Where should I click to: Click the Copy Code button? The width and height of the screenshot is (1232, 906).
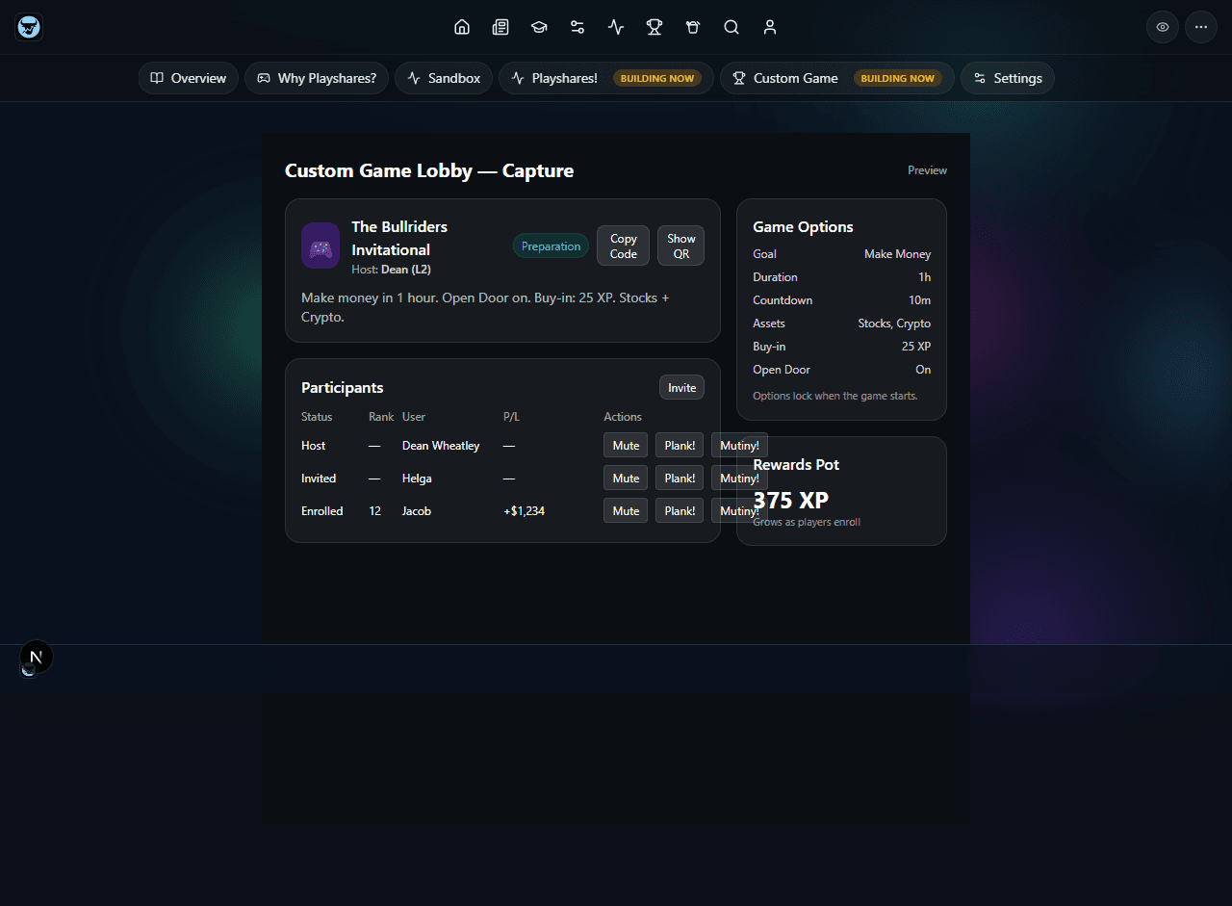(623, 246)
